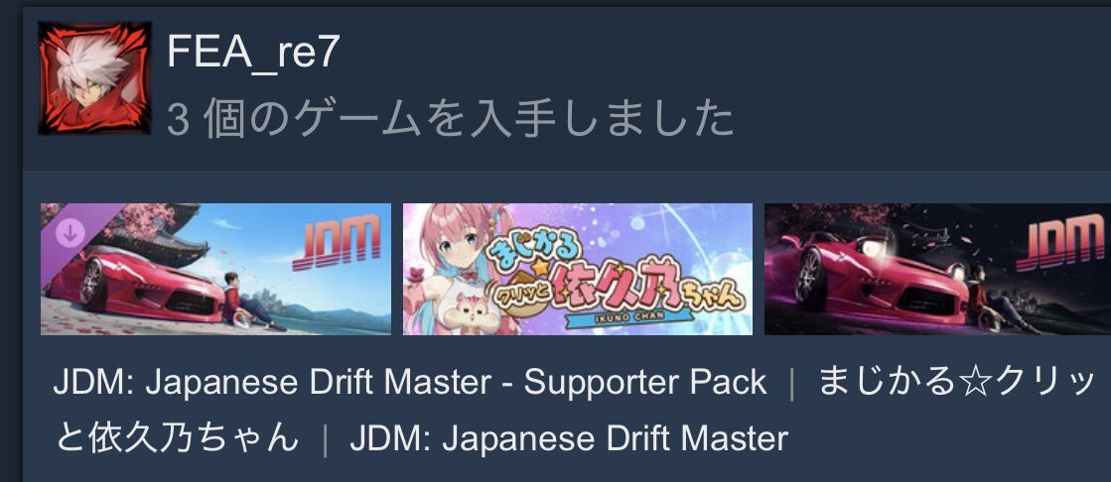
Task: Open the まじかる☆クリッ title link
Action: point(958,383)
